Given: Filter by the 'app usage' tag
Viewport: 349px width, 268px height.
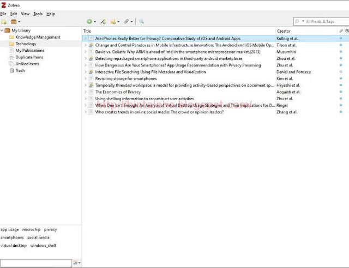Looking at the screenshot, I should (x=10, y=229).
